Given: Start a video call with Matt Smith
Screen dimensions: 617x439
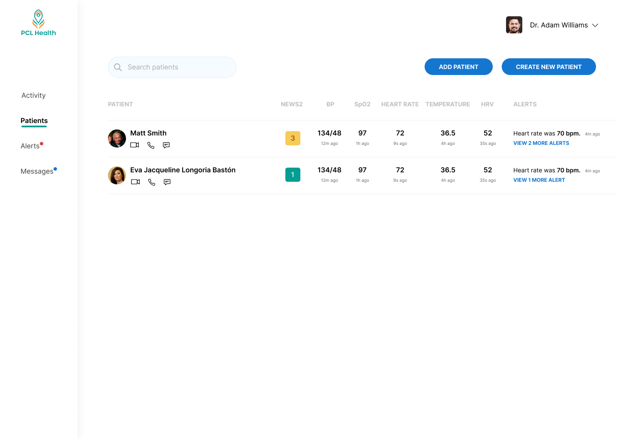Looking at the screenshot, I should pyautogui.click(x=135, y=145).
